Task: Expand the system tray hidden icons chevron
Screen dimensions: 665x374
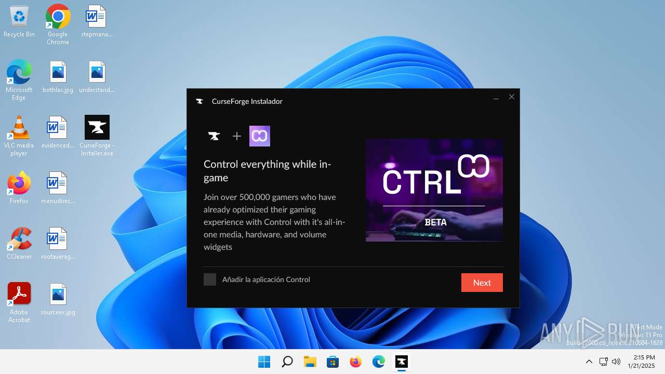Action: click(x=589, y=362)
